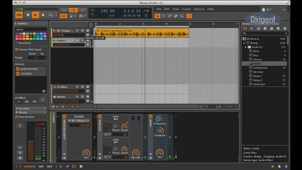Click the inspector channel S solo button
302x170 pixels.
click(x=20, y=153)
